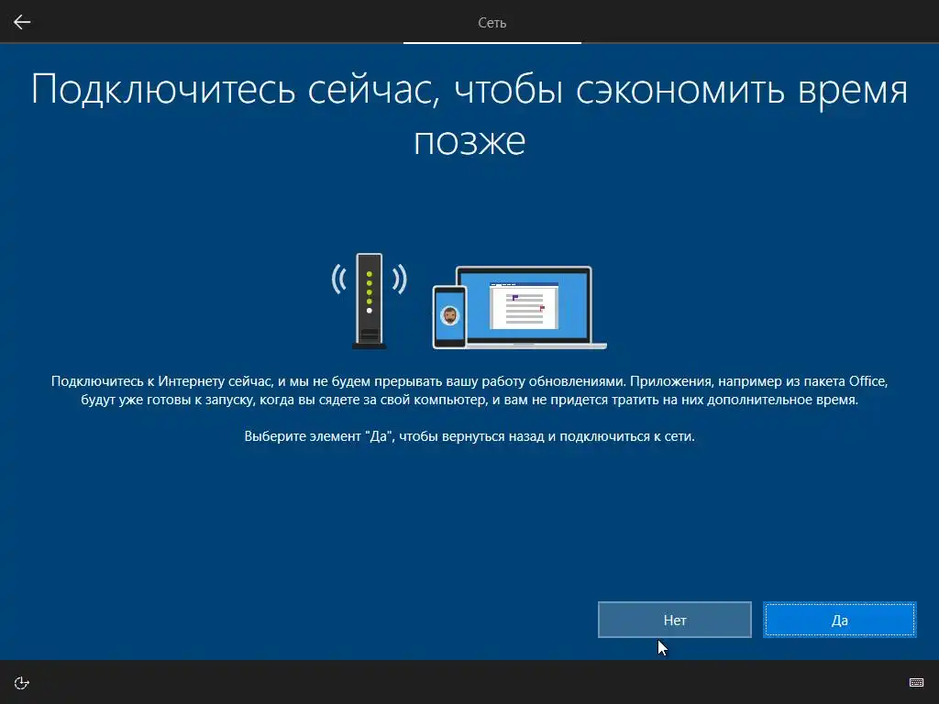
Task: Click the sentence starting with "Выберите элемент"
Action: tap(469, 436)
